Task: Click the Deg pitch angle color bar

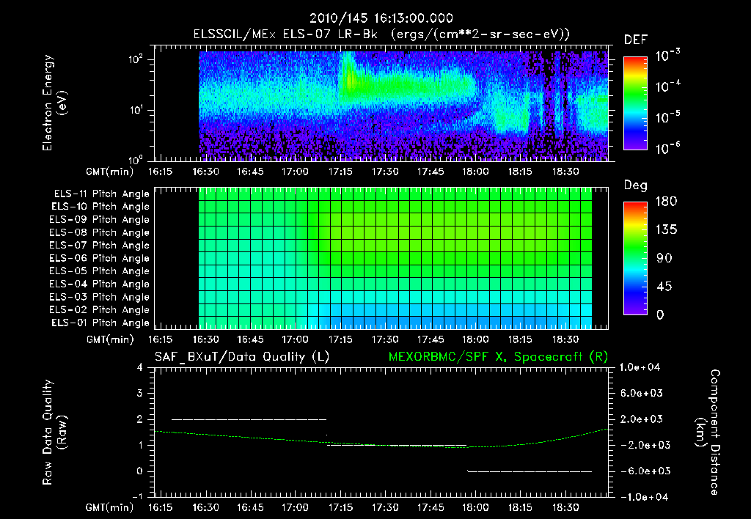Action: (x=636, y=258)
